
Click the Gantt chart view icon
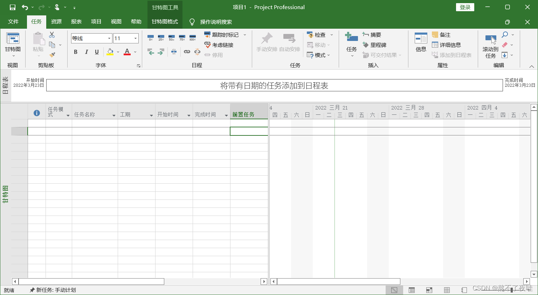13,38
